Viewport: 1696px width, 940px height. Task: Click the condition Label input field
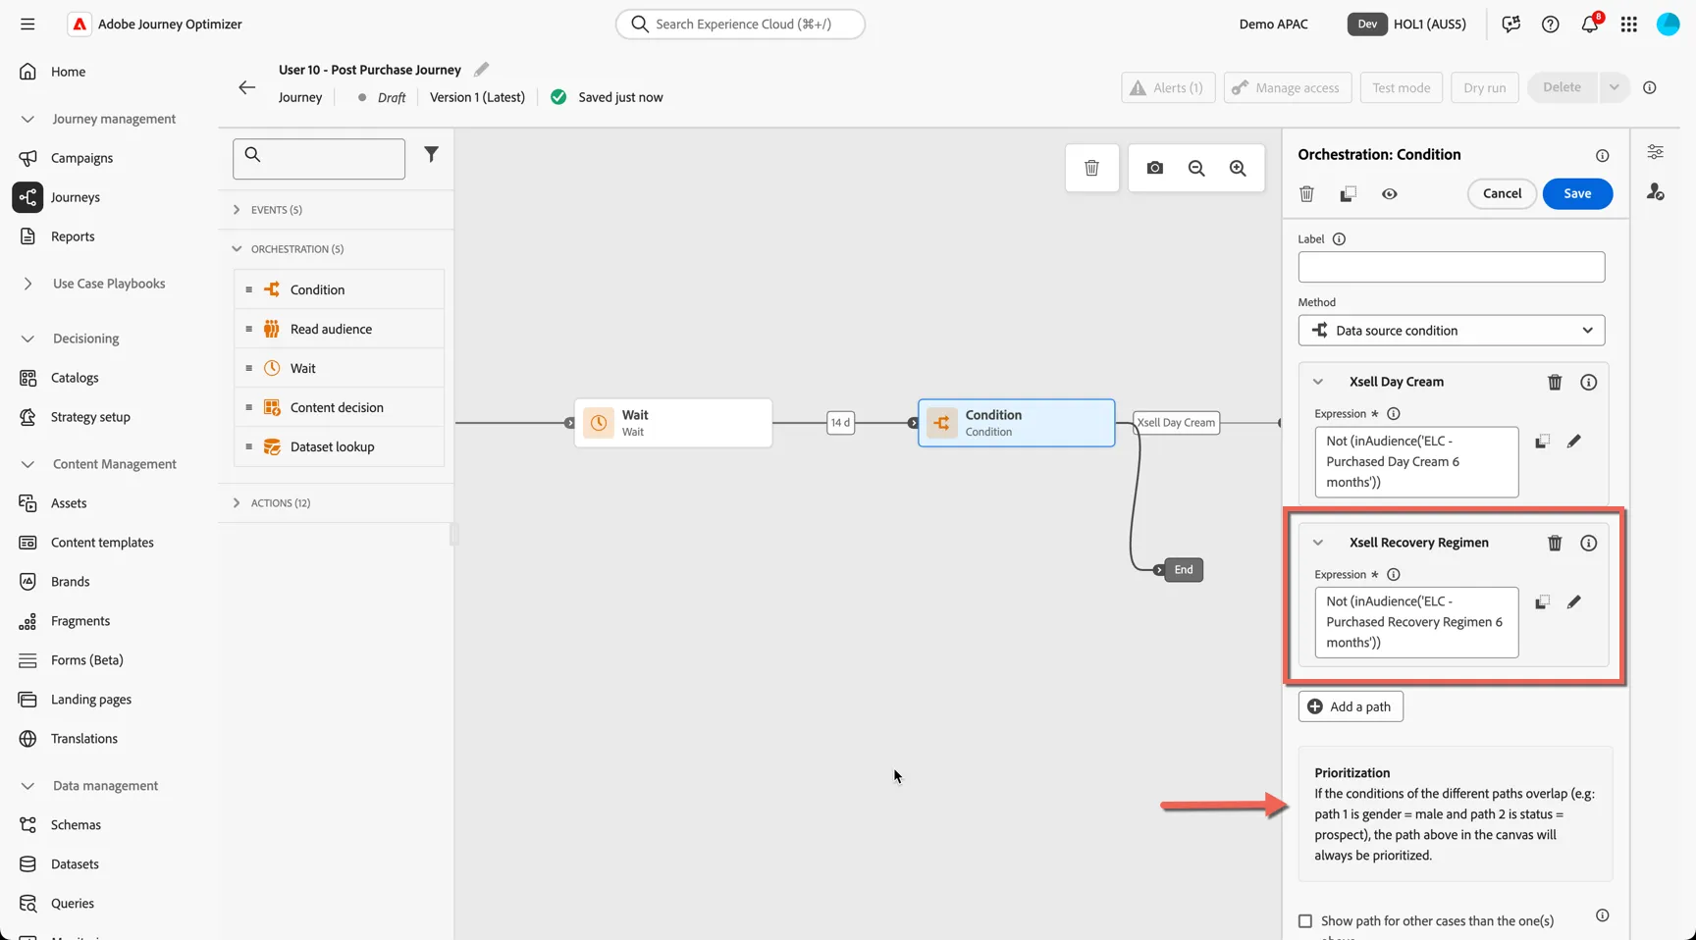(x=1451, y=267)
